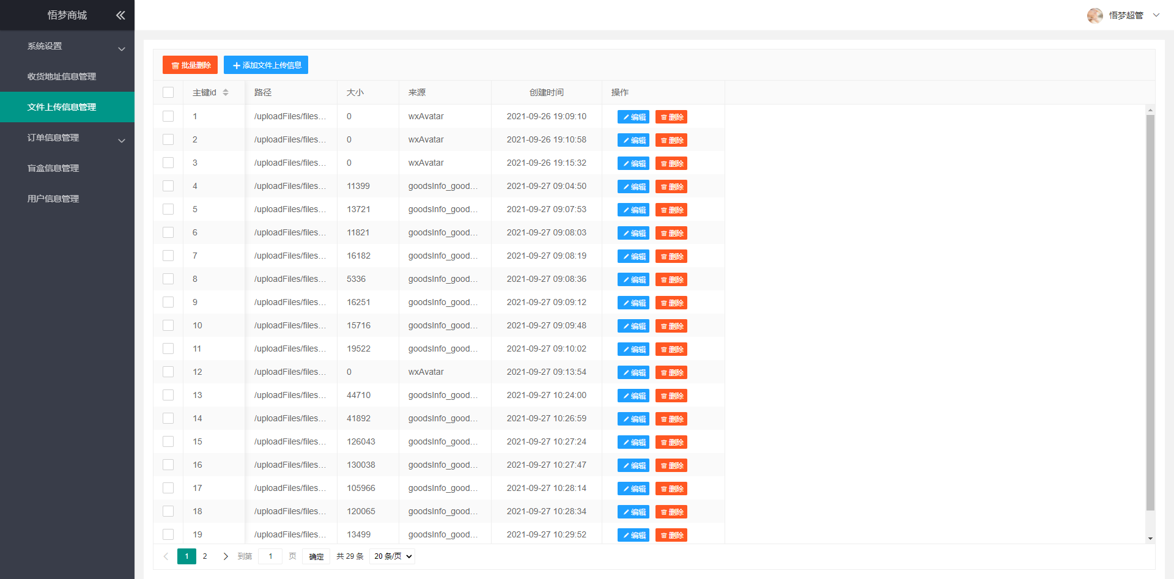This screenshot has height=579, width=1174.
Task: Delete the record with id 3
Action: (671, 163)
